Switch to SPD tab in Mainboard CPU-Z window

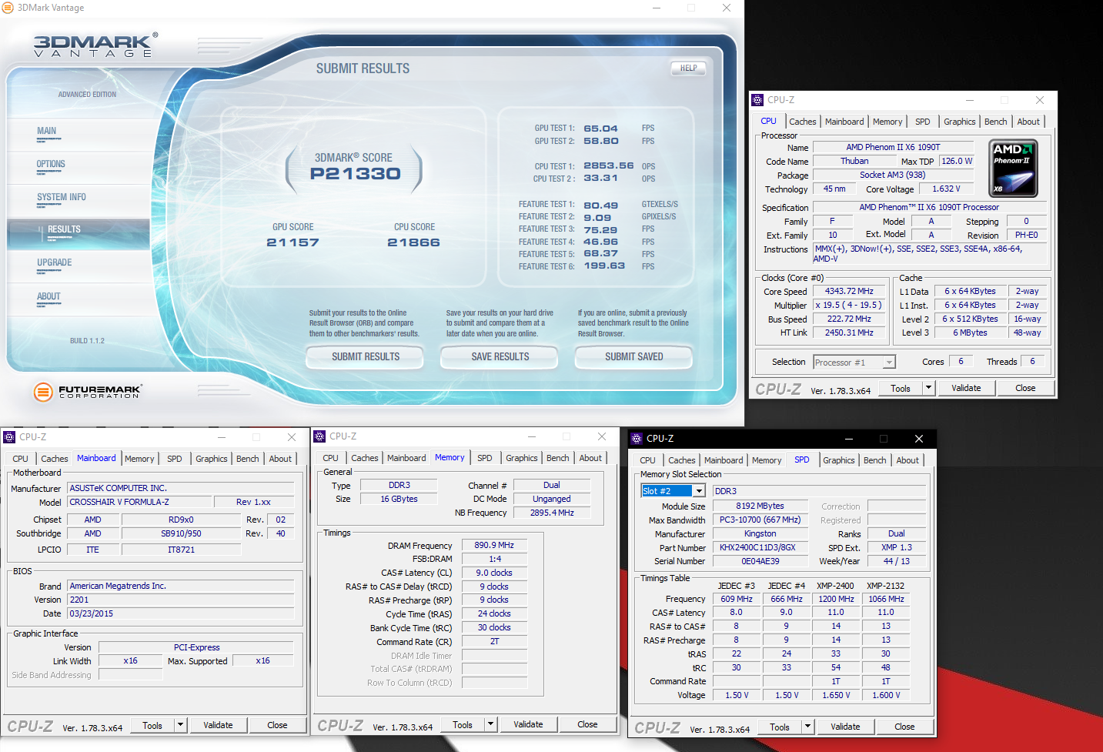[x=175, y=459]
